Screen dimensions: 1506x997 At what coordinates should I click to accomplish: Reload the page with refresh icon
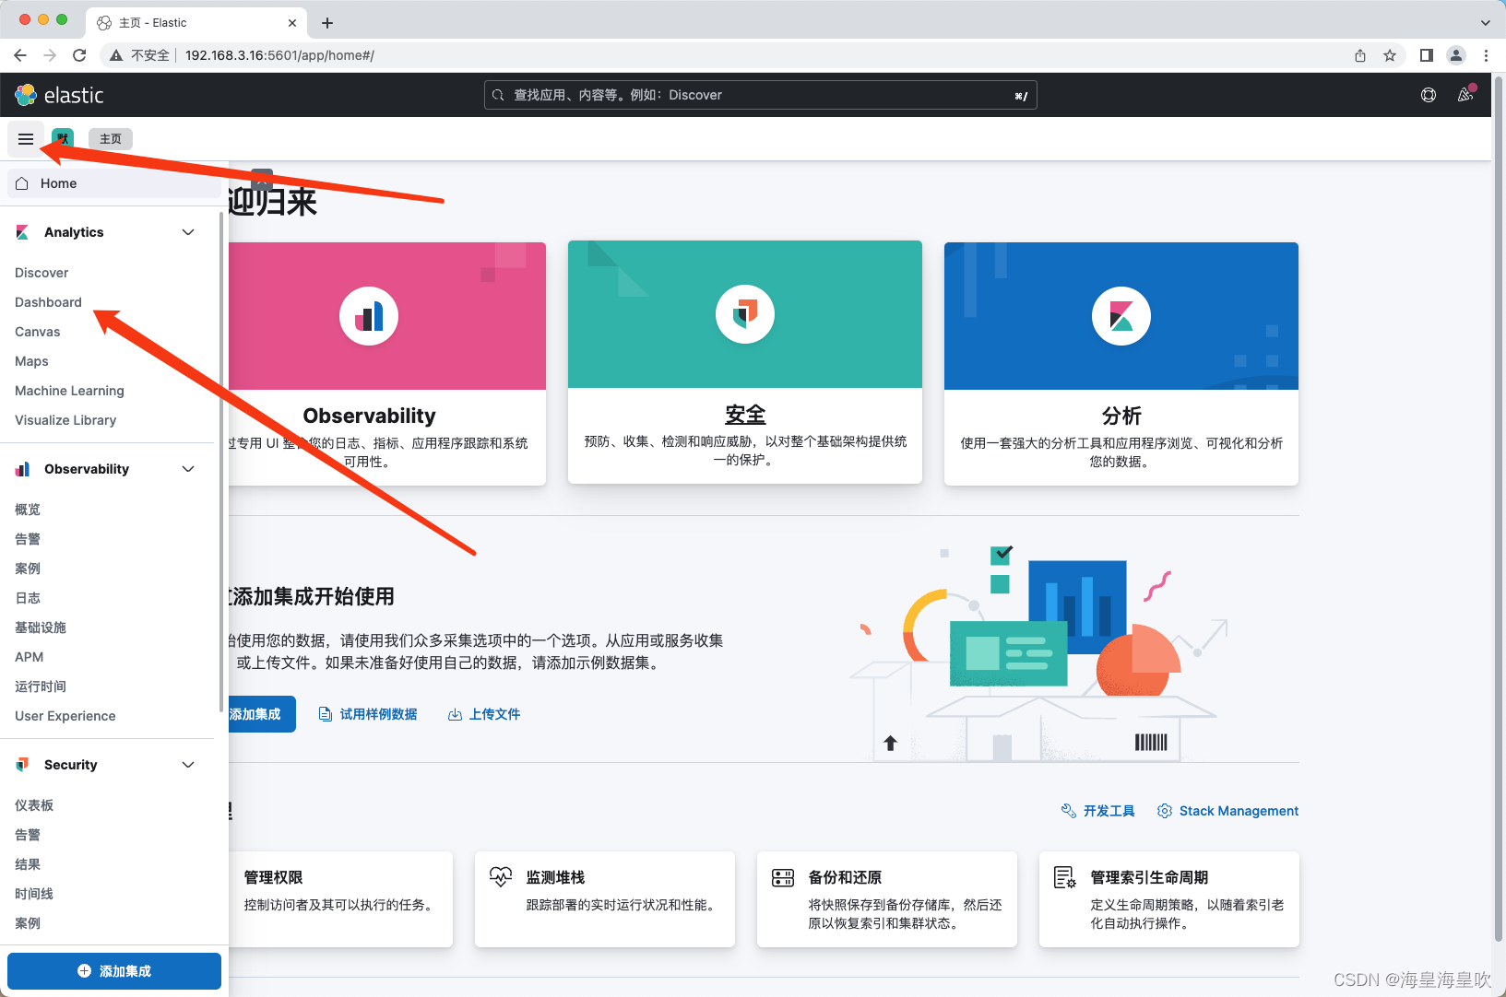[x=79, y=55]
